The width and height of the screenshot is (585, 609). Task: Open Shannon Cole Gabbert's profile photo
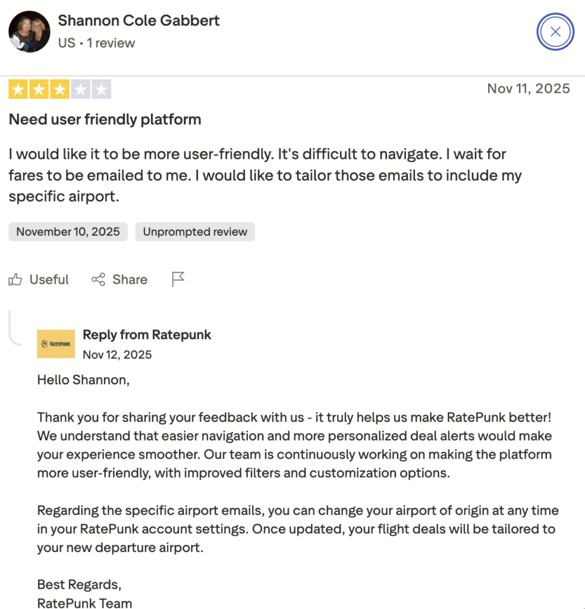[29, 32]
